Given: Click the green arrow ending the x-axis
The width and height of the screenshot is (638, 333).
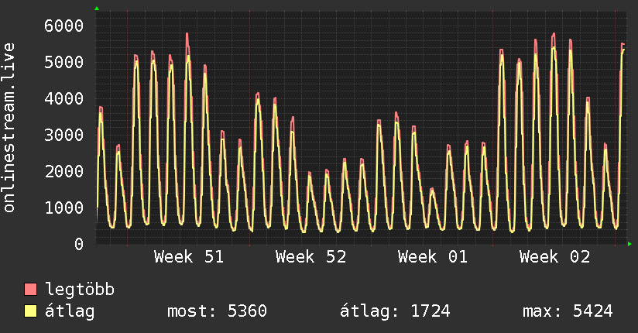Looking at the screenshot, I should tap(629, 244).
